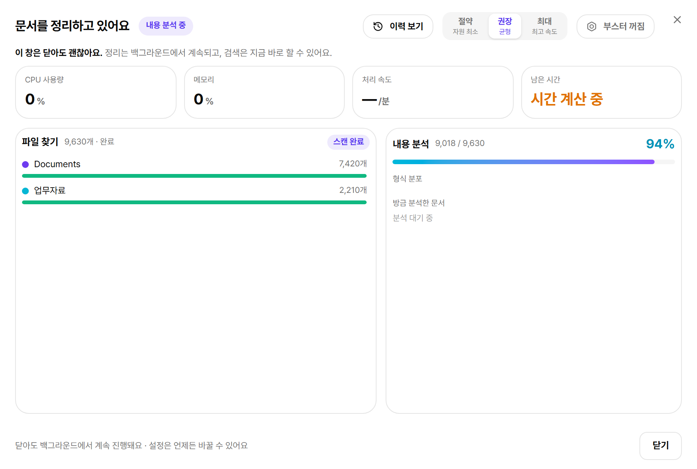The width and height of the screenshot is (697, 469).
Task: Click the 메모리 usage card
Action: 264,92
